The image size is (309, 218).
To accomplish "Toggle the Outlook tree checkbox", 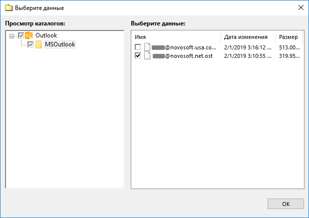I will click(20, 35).
